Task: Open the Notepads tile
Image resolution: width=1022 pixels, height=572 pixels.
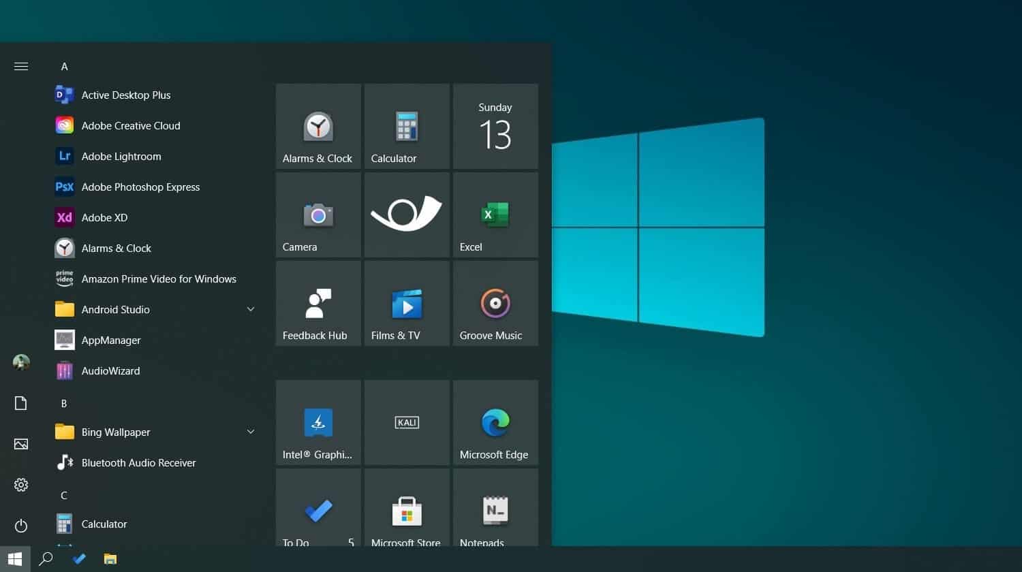Action: (x=495, y=511)
